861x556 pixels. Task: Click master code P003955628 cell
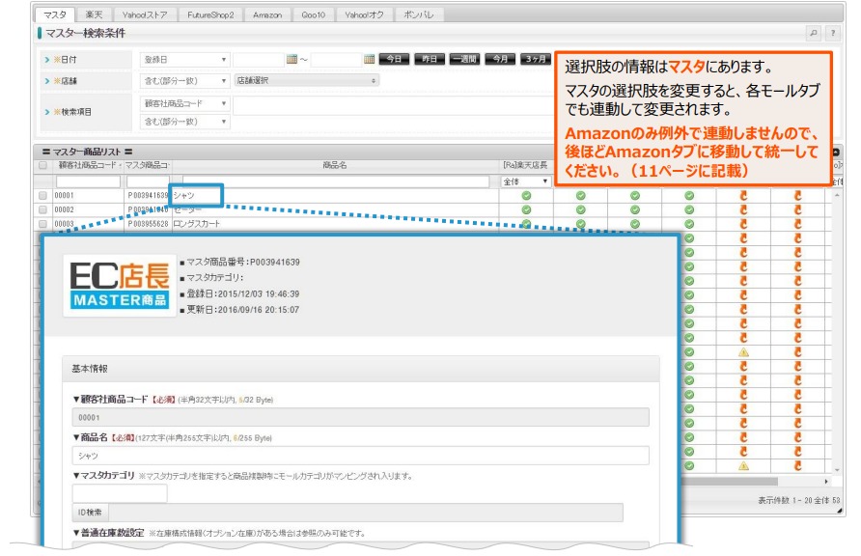coord(148,224)
